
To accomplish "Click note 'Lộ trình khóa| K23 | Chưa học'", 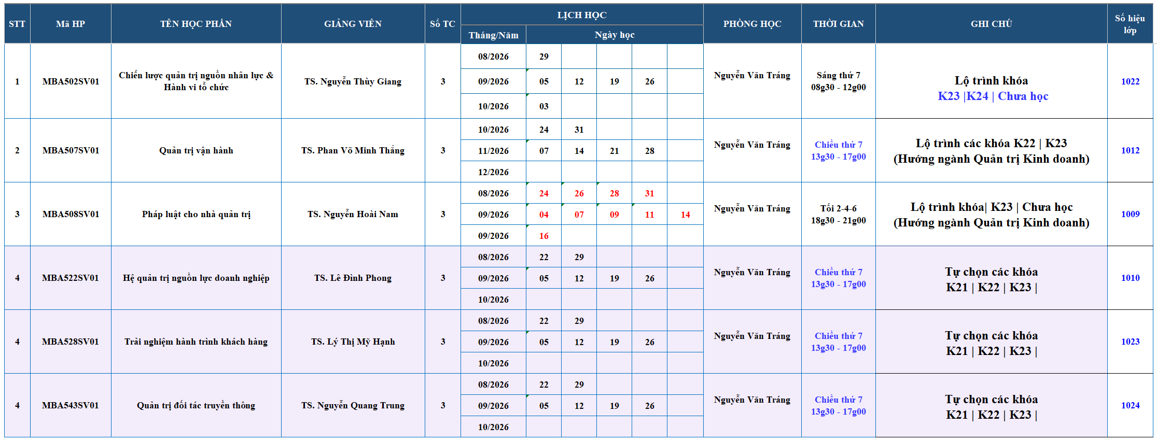I will coord(991,207).
